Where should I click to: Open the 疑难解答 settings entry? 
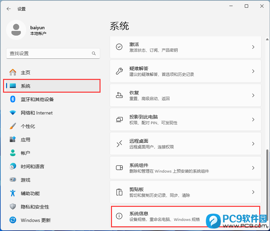click(x=186, y=71)
